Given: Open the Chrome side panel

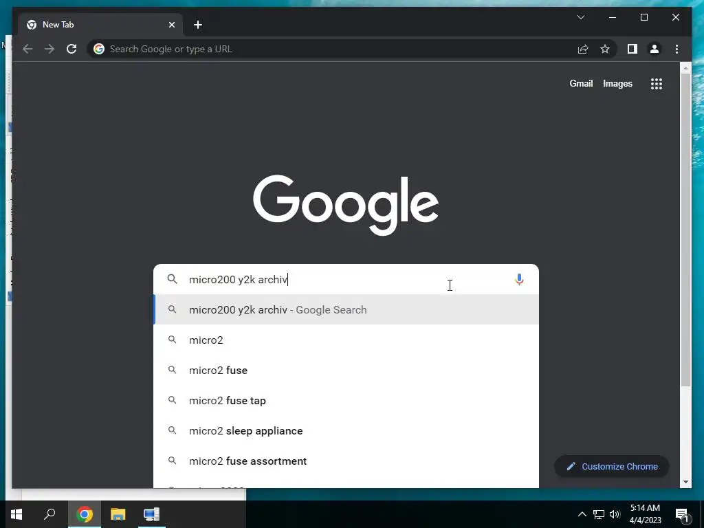Looking at the screenshot, I should coord(632,49).
